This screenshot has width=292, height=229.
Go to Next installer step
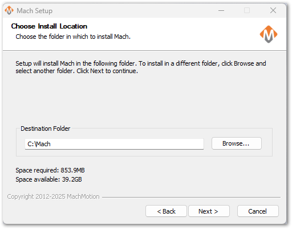point(209,211)
